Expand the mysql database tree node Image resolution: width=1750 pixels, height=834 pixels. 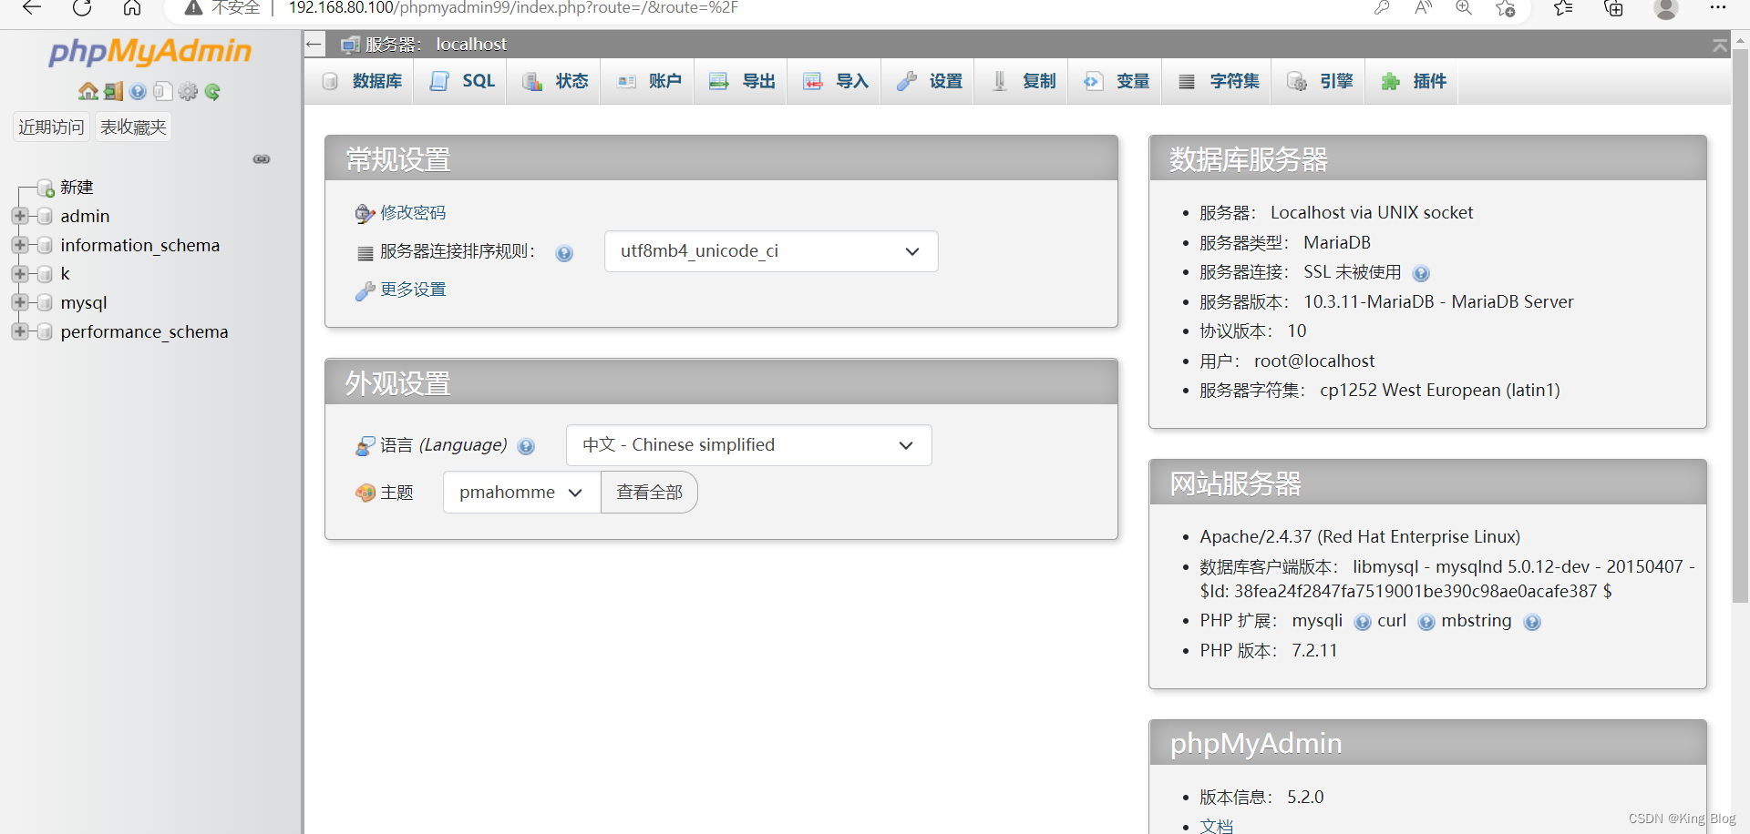(x=20, y=302)
